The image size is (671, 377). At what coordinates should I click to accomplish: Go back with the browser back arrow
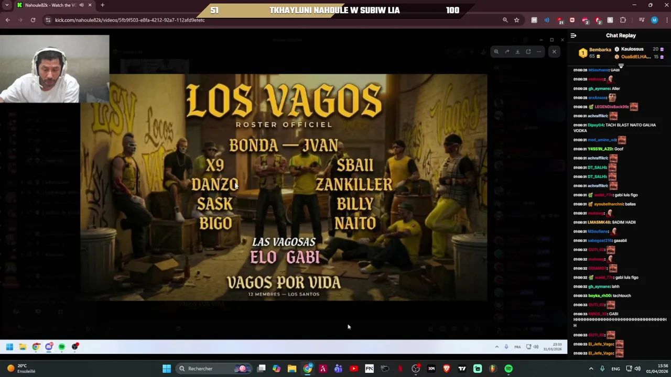(x=7, y=20)
